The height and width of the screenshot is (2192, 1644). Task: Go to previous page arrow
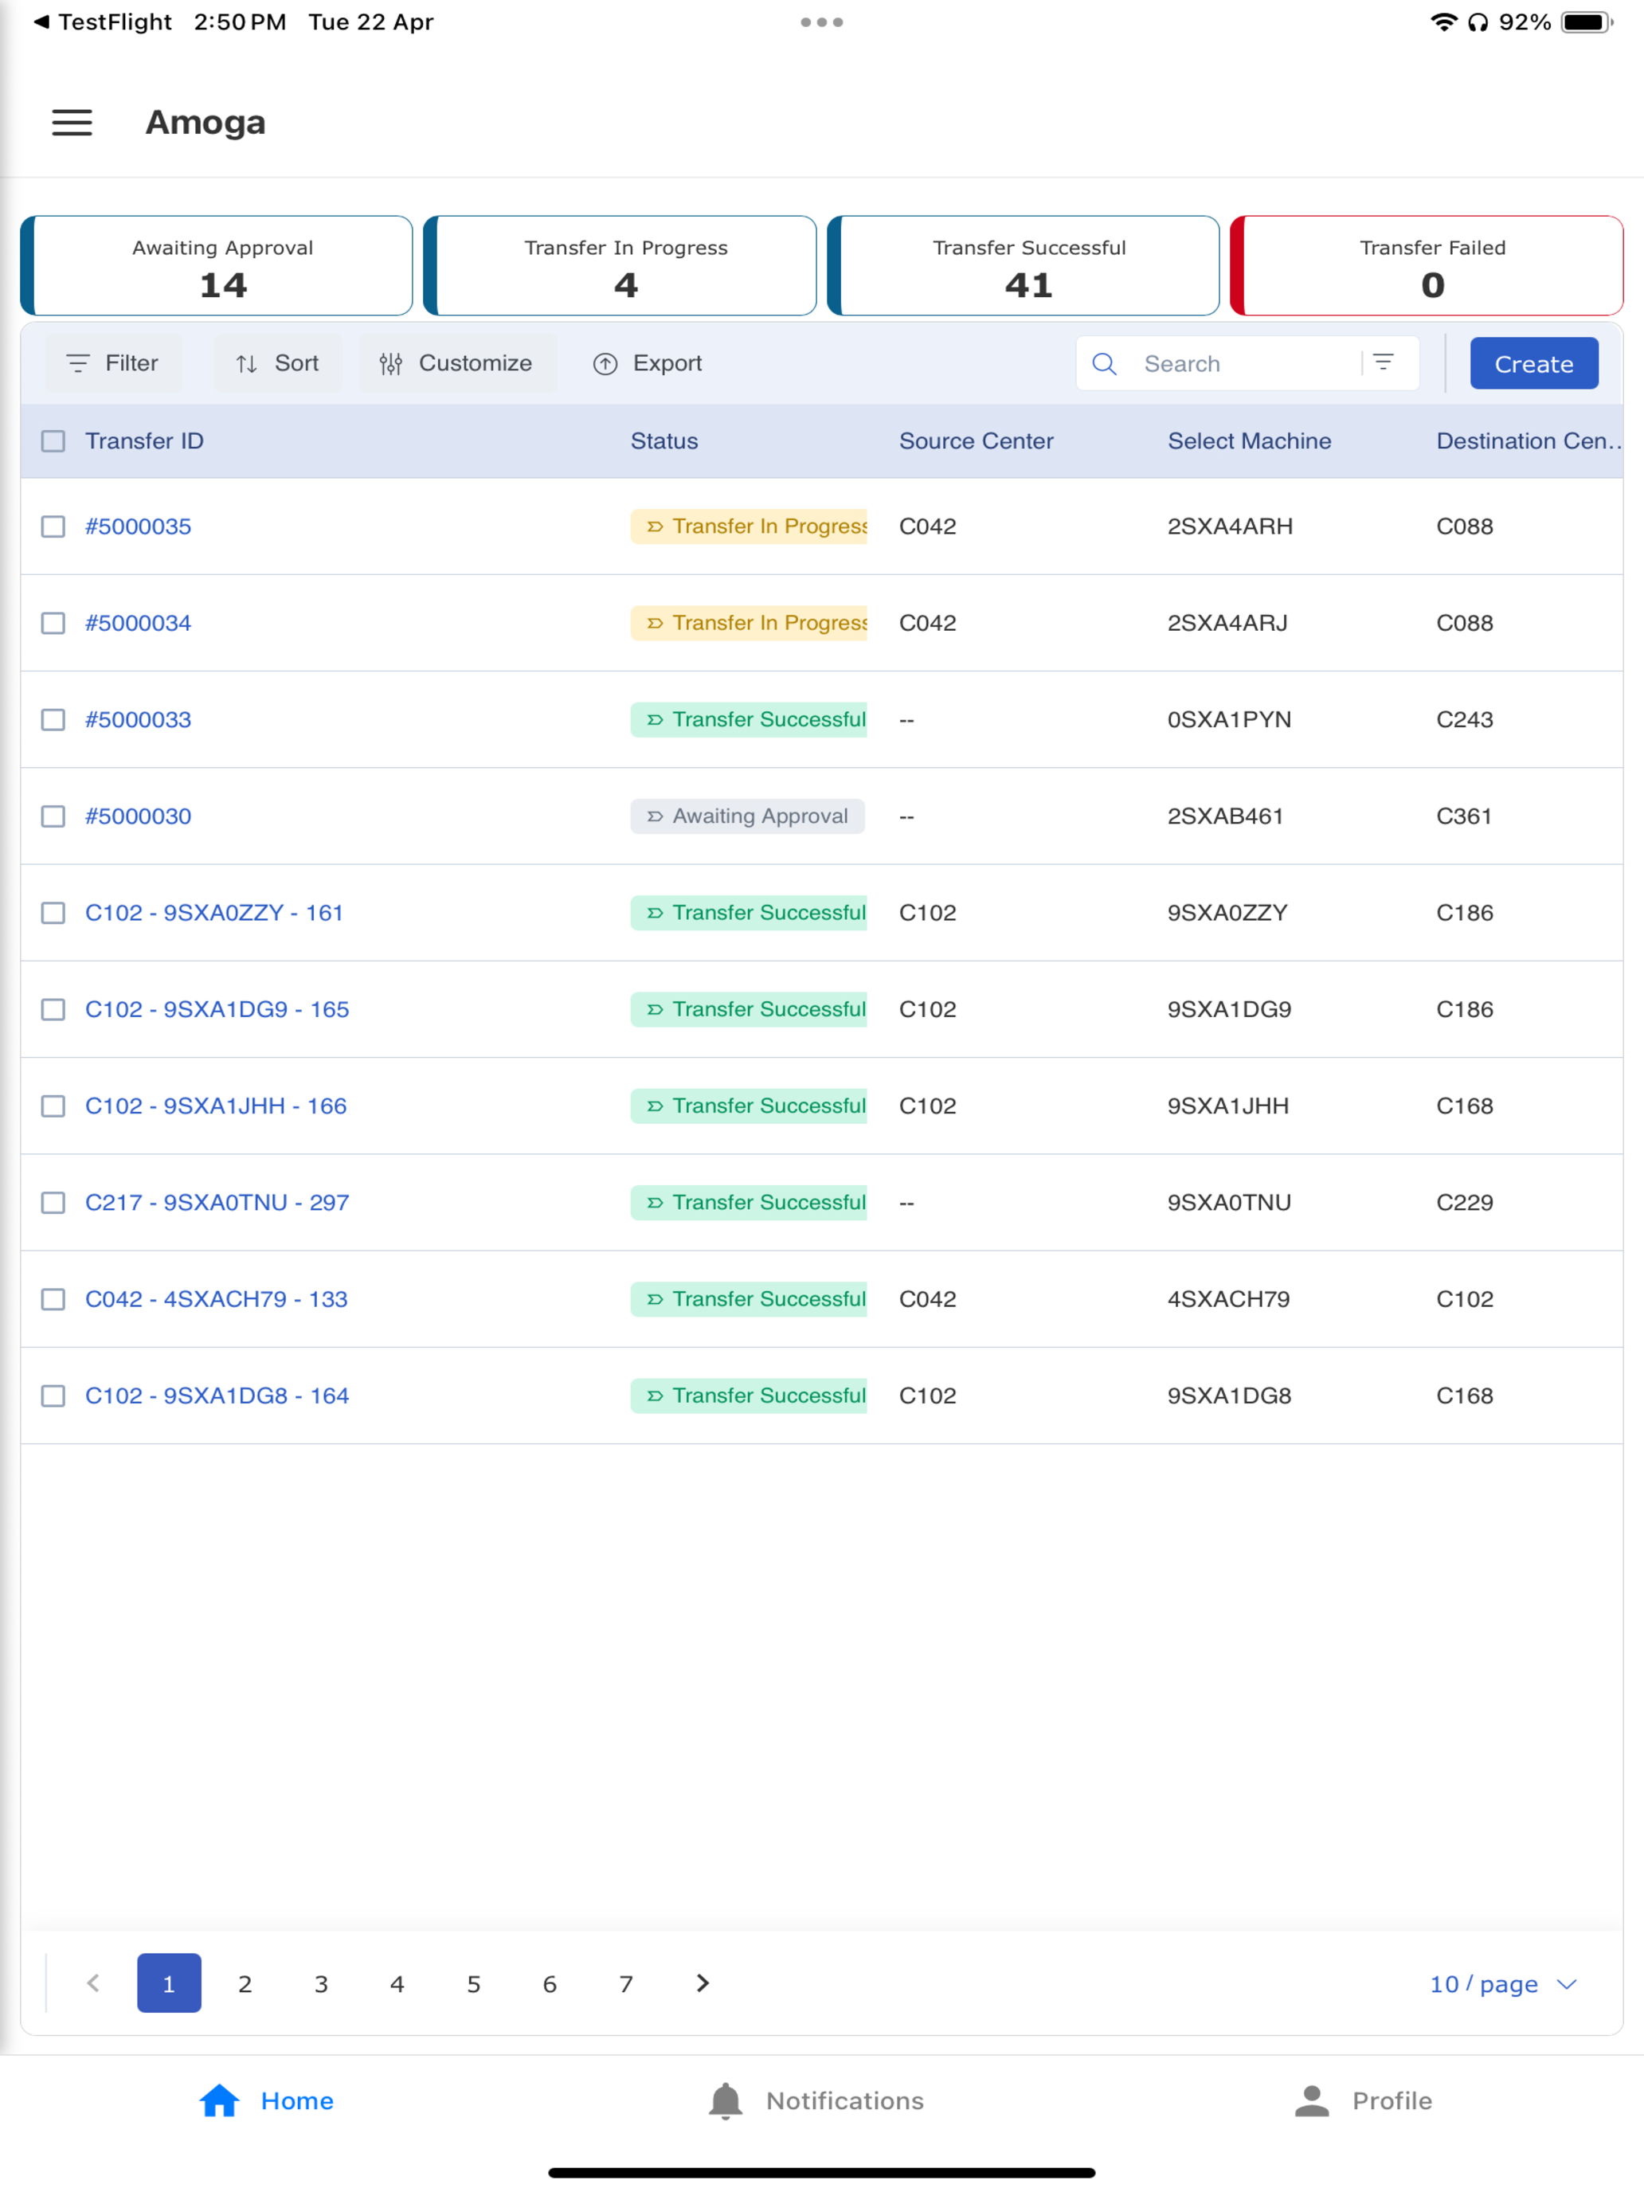point(93,1983)
